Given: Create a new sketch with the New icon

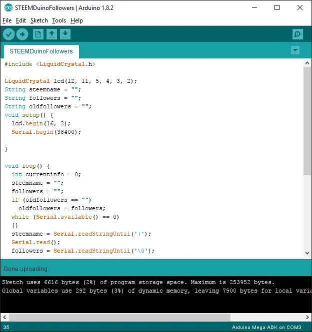Looking at the screenshot, I should pos(38,34).
